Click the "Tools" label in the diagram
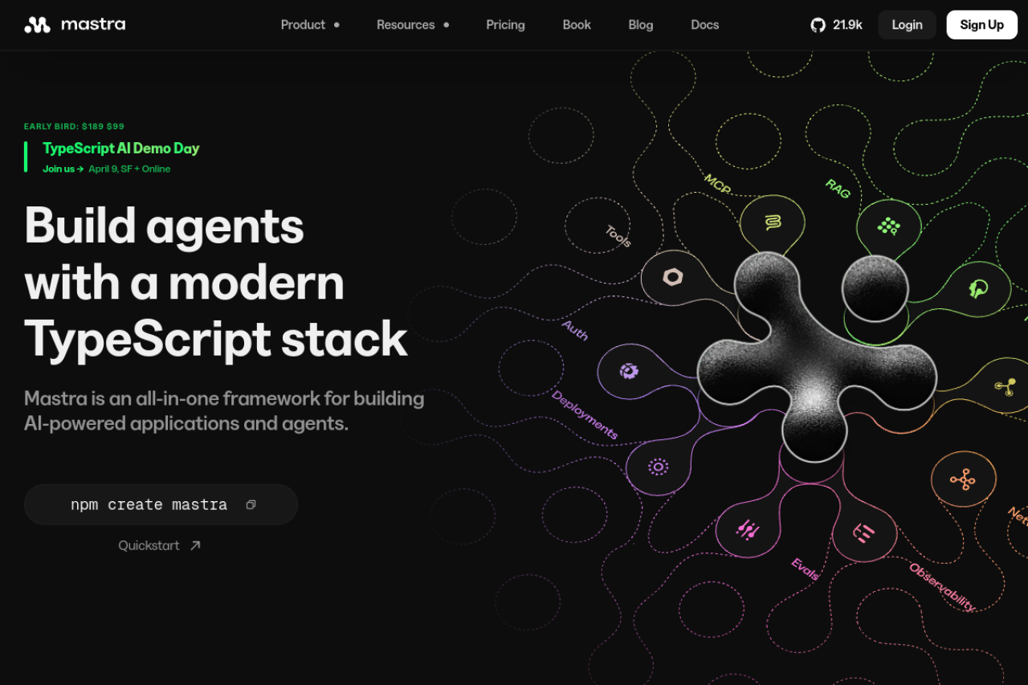The width and height of the screenshot is (1028, 685). pos(618,236)
